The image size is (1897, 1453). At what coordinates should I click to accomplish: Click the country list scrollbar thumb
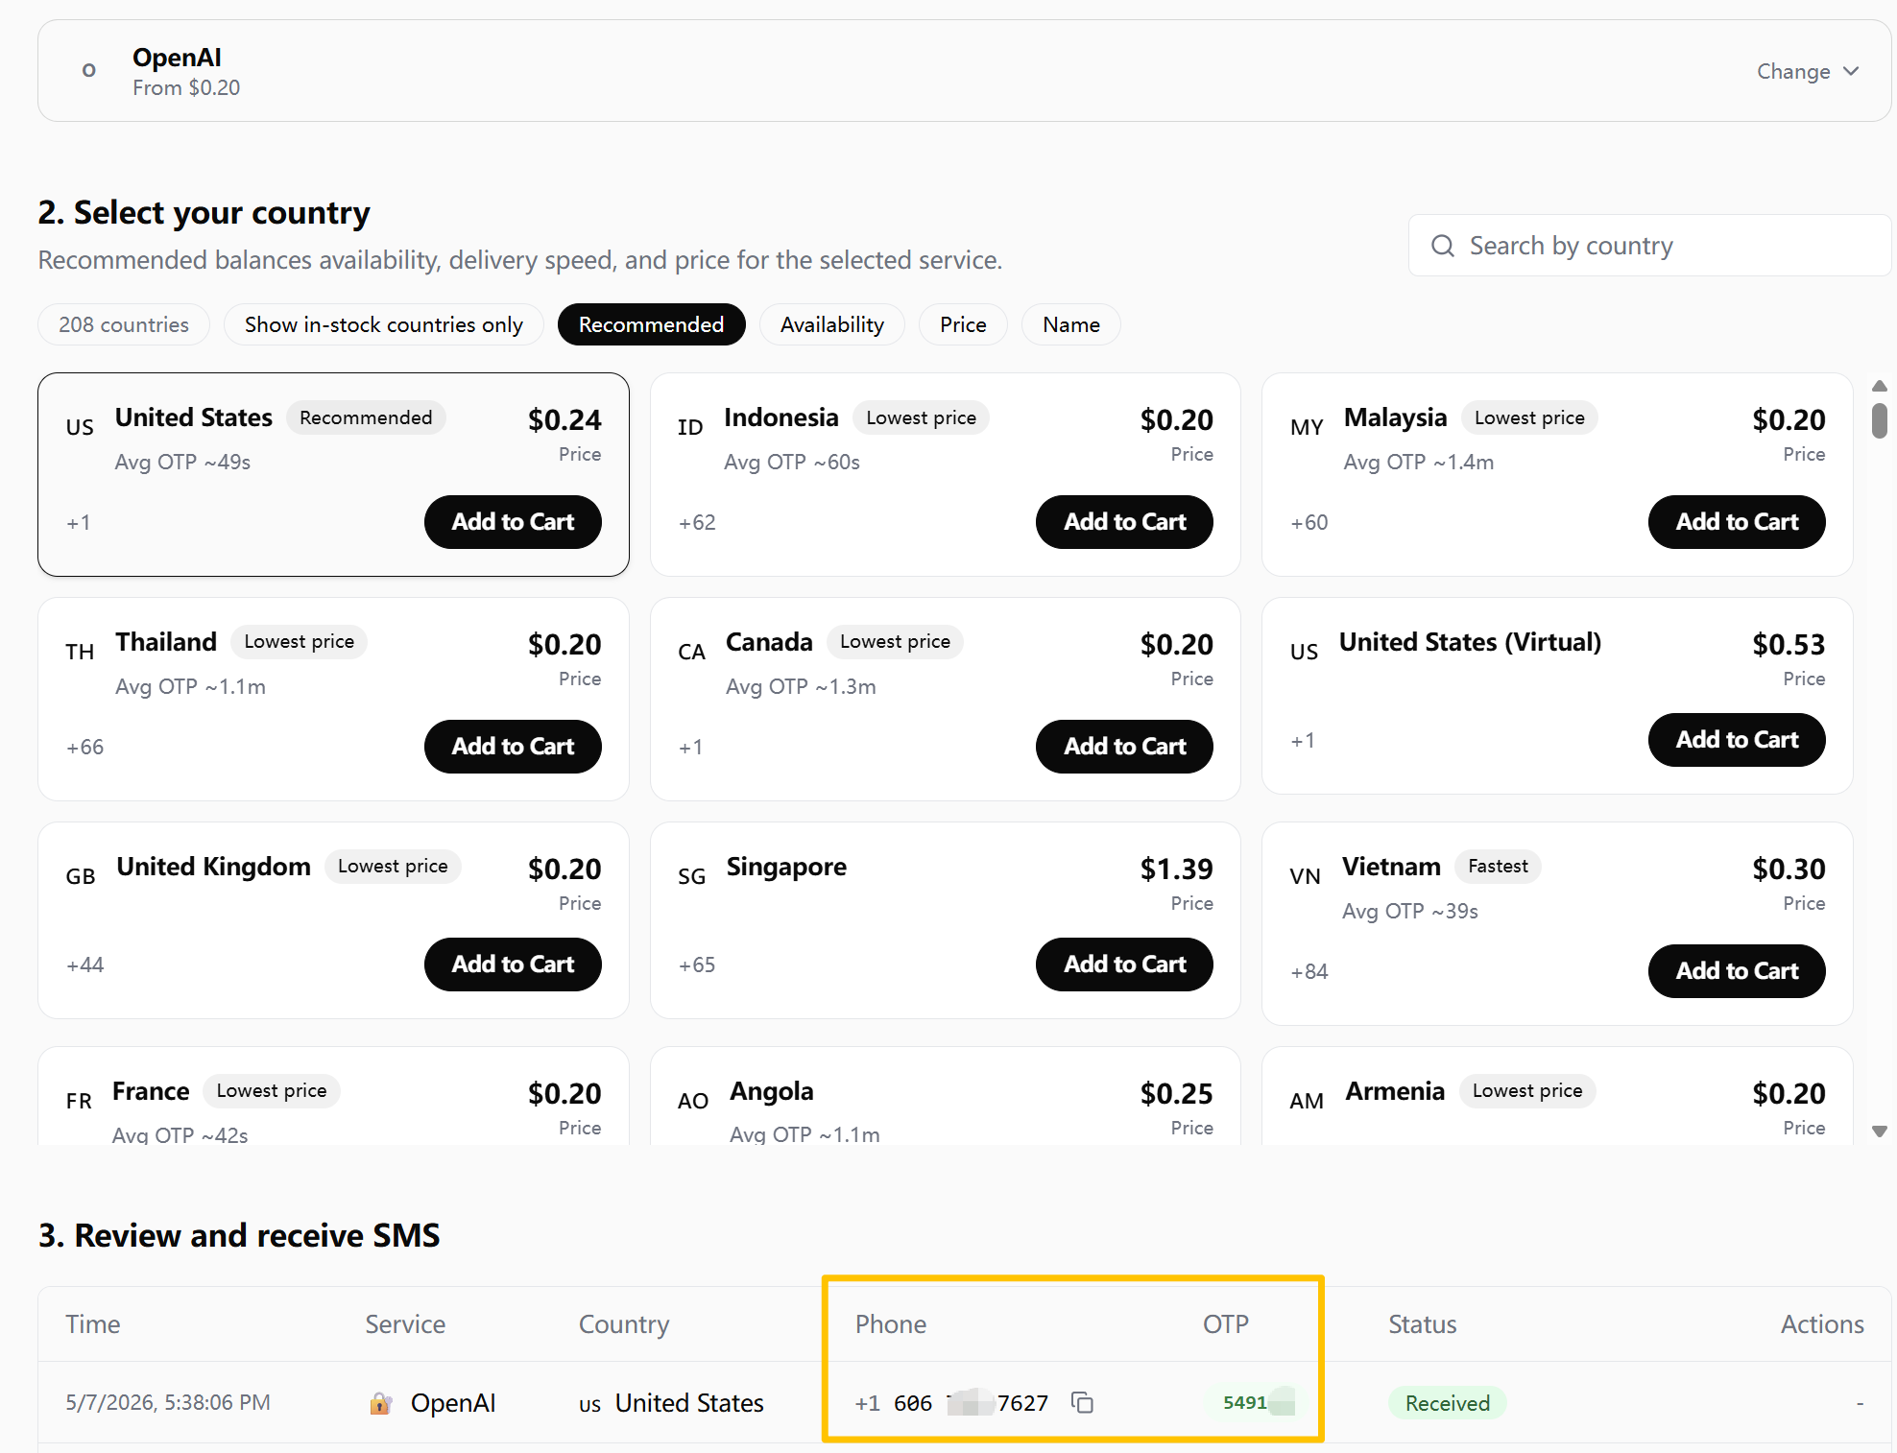tap(1880, 420)
